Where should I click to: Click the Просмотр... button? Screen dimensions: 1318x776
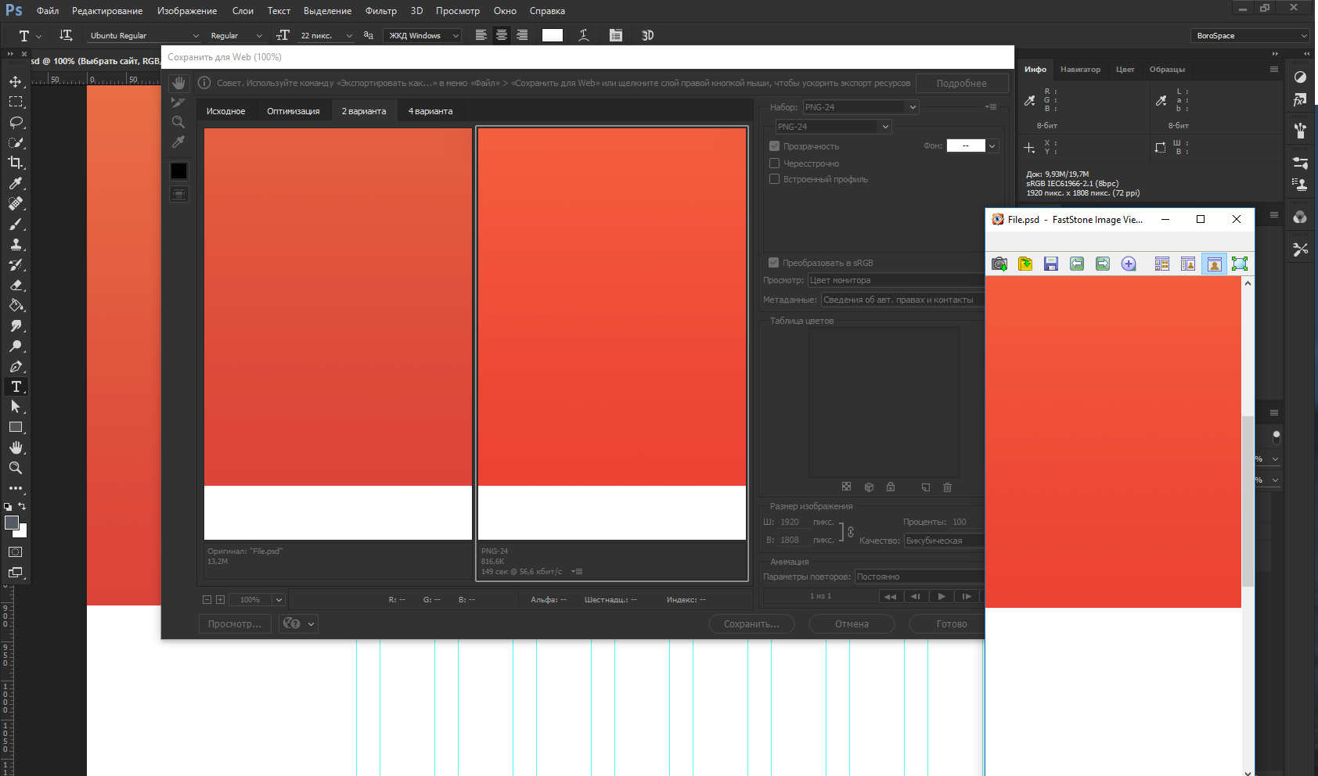(x=235, y=624)
